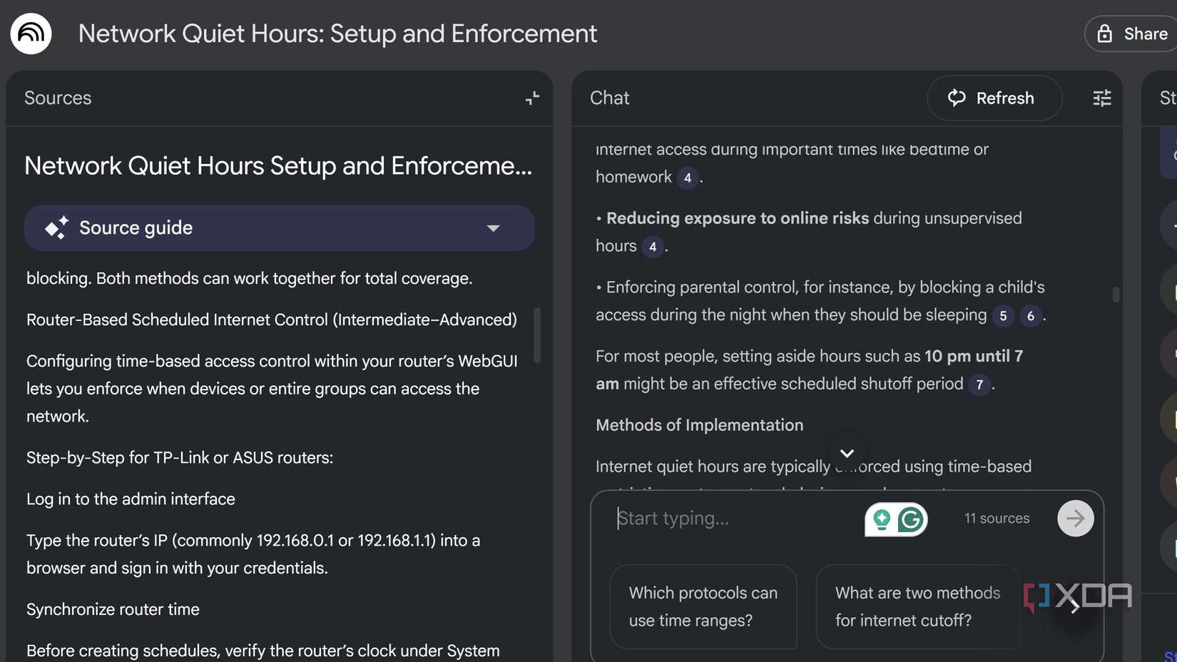The height and width of the screenshot is (662, 1177).
Task: Reveal more suggested questions with right chevron
Action: click(x=1074, y=607)
